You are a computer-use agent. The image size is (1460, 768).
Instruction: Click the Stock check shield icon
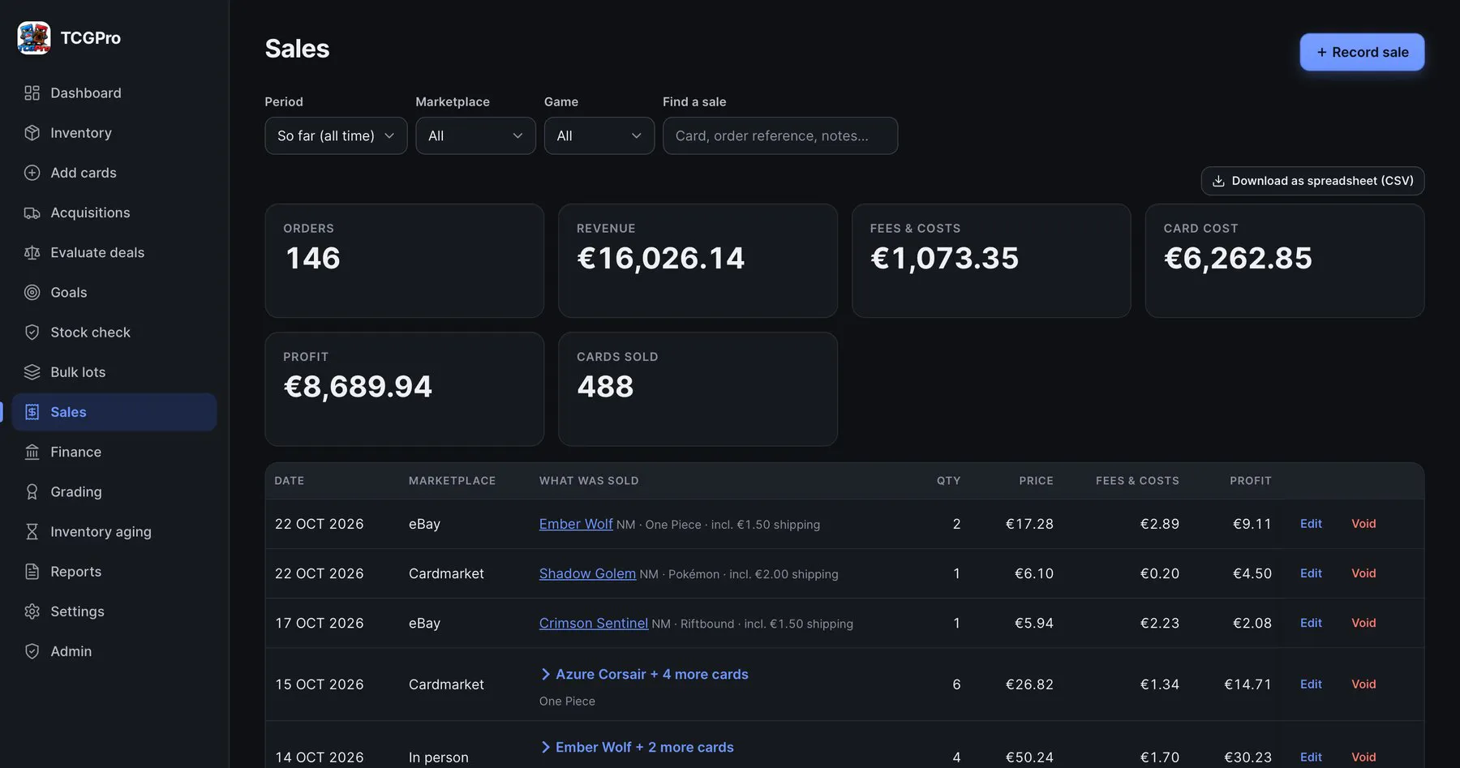click(32, 332)
